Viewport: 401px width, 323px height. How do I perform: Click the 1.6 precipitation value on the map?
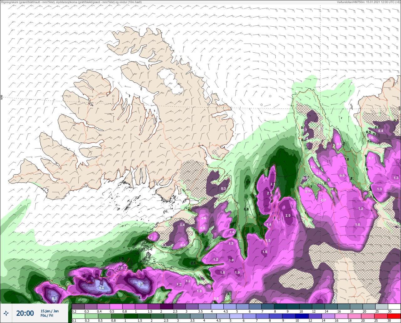pyautogui.click(x=265, y=252)
